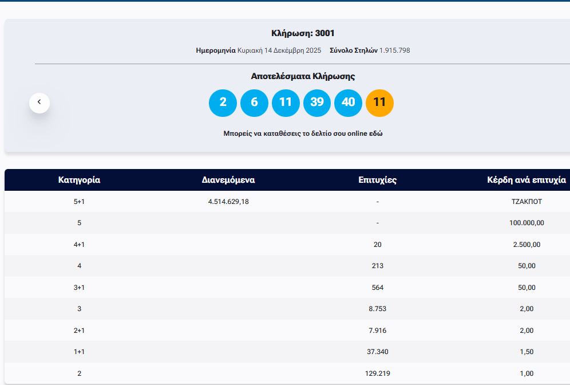The height and width of the screenshot is (385, 570).
Task: Click the Κέρδη ανά επιτυχία column header
Action: (x=526, y=180)
